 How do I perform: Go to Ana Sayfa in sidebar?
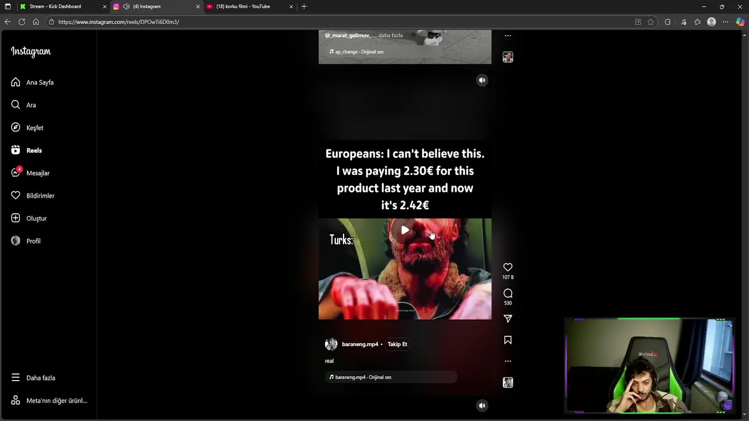click(x=32, y=82)
